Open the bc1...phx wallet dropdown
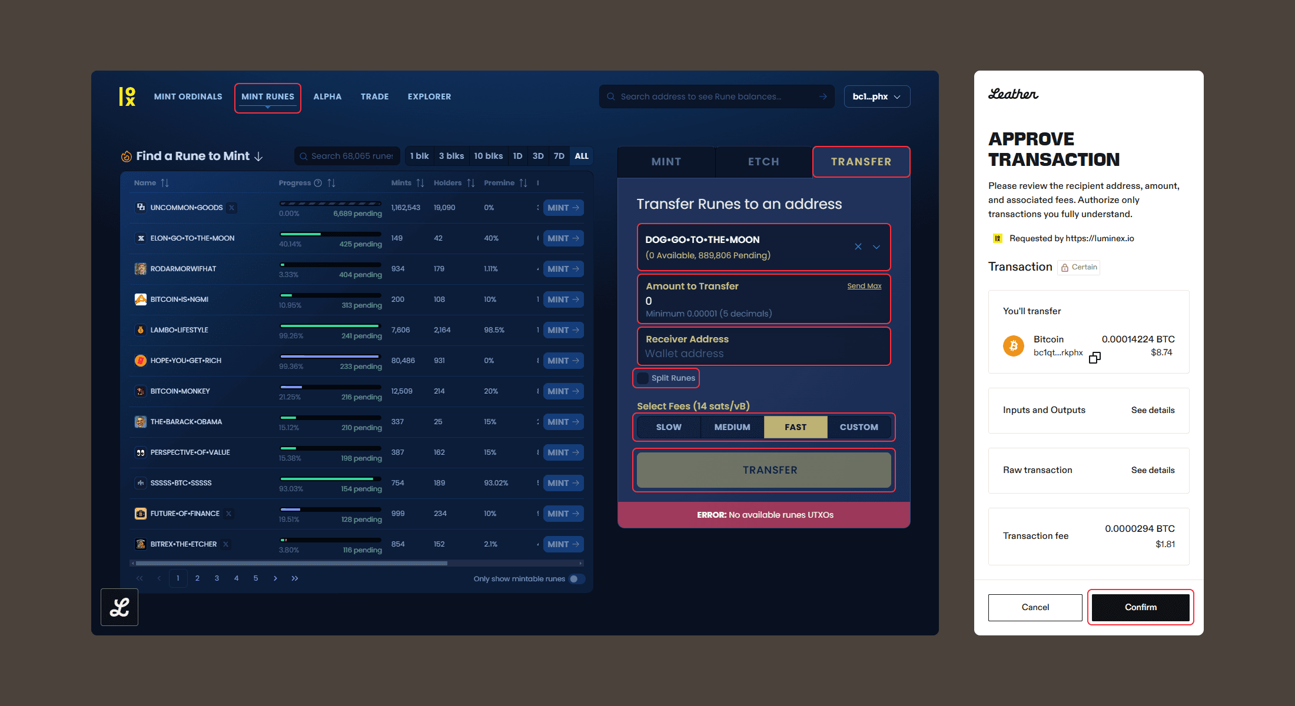The height and width of the screenshot is (706, 1295). (876, 96)
